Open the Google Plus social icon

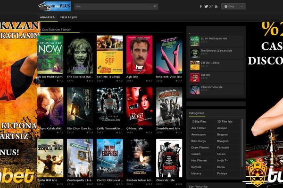tap(211, 7)
